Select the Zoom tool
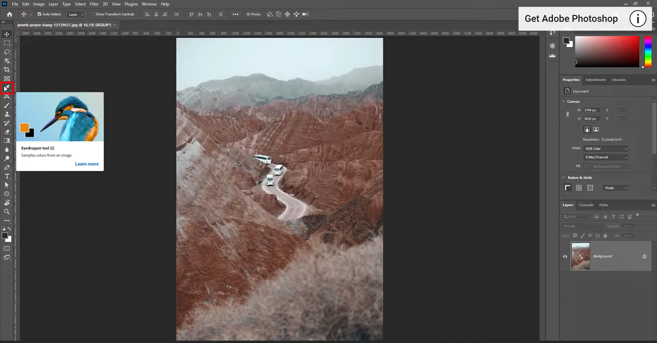This screenshot has height=343, width=657. pos(7,211)
